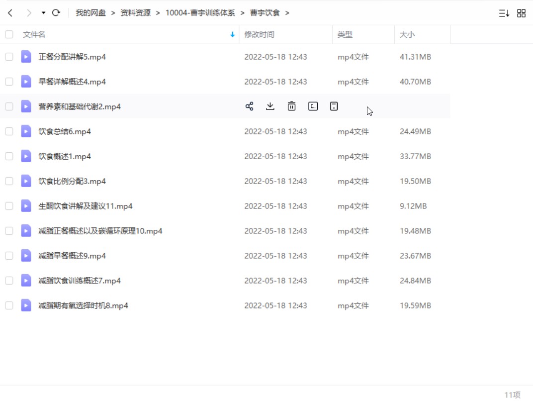Click the 11项 item count
Viewport: 533px width, 401px height.
[512, 395]
